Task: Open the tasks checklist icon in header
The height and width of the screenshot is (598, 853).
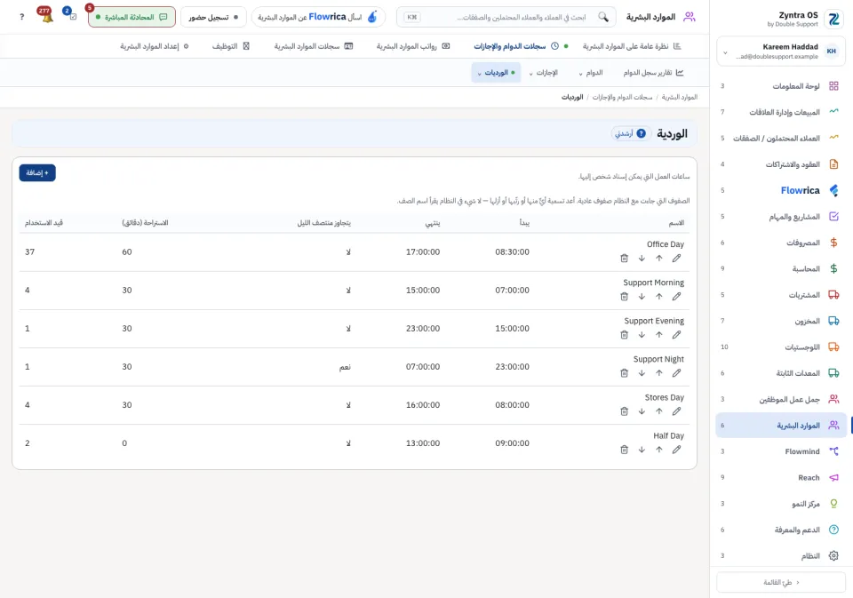Action: point(71,15)
